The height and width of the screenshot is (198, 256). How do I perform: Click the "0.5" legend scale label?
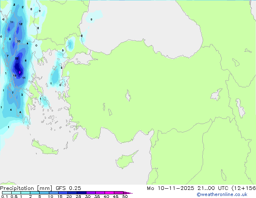coord(14,196)
